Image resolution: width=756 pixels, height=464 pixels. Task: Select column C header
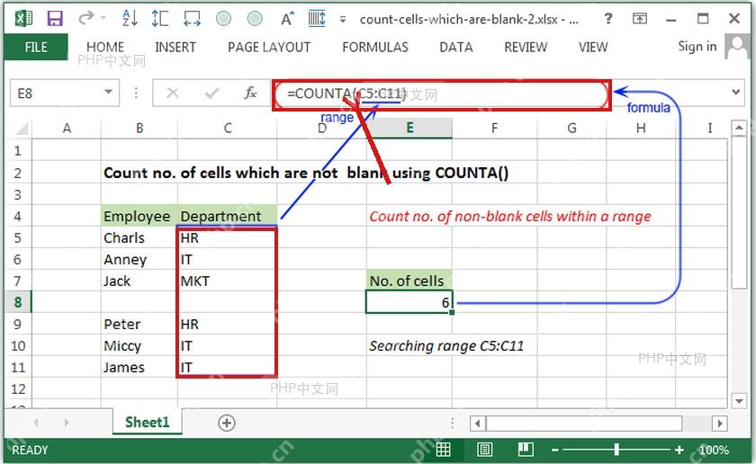(228, 129)
